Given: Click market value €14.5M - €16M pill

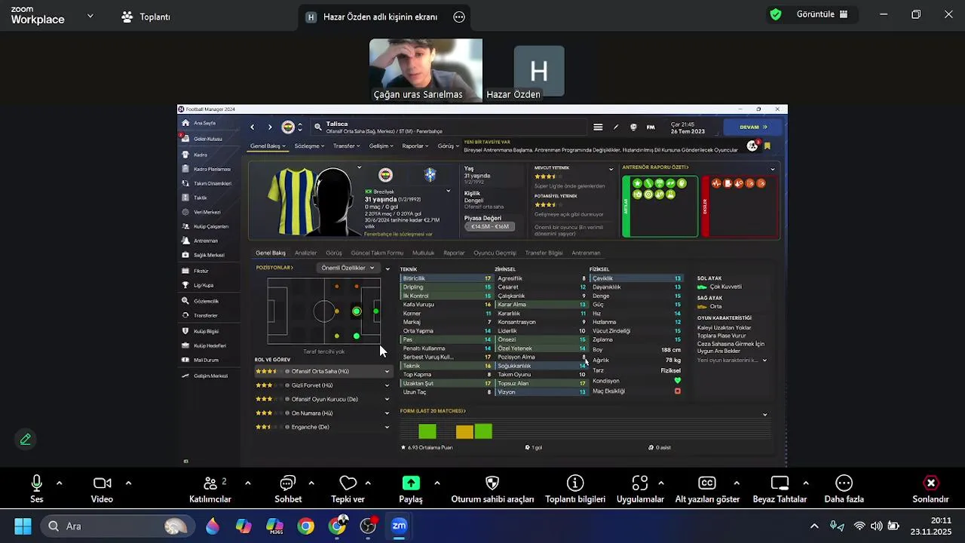Looking at the screenshot, I should coord(490,226).
